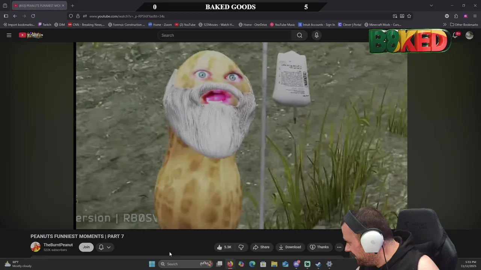Share the Peanuts Funniest Moments video
Image resolution: width=481 pixels, height=270 pixels.
261,247
